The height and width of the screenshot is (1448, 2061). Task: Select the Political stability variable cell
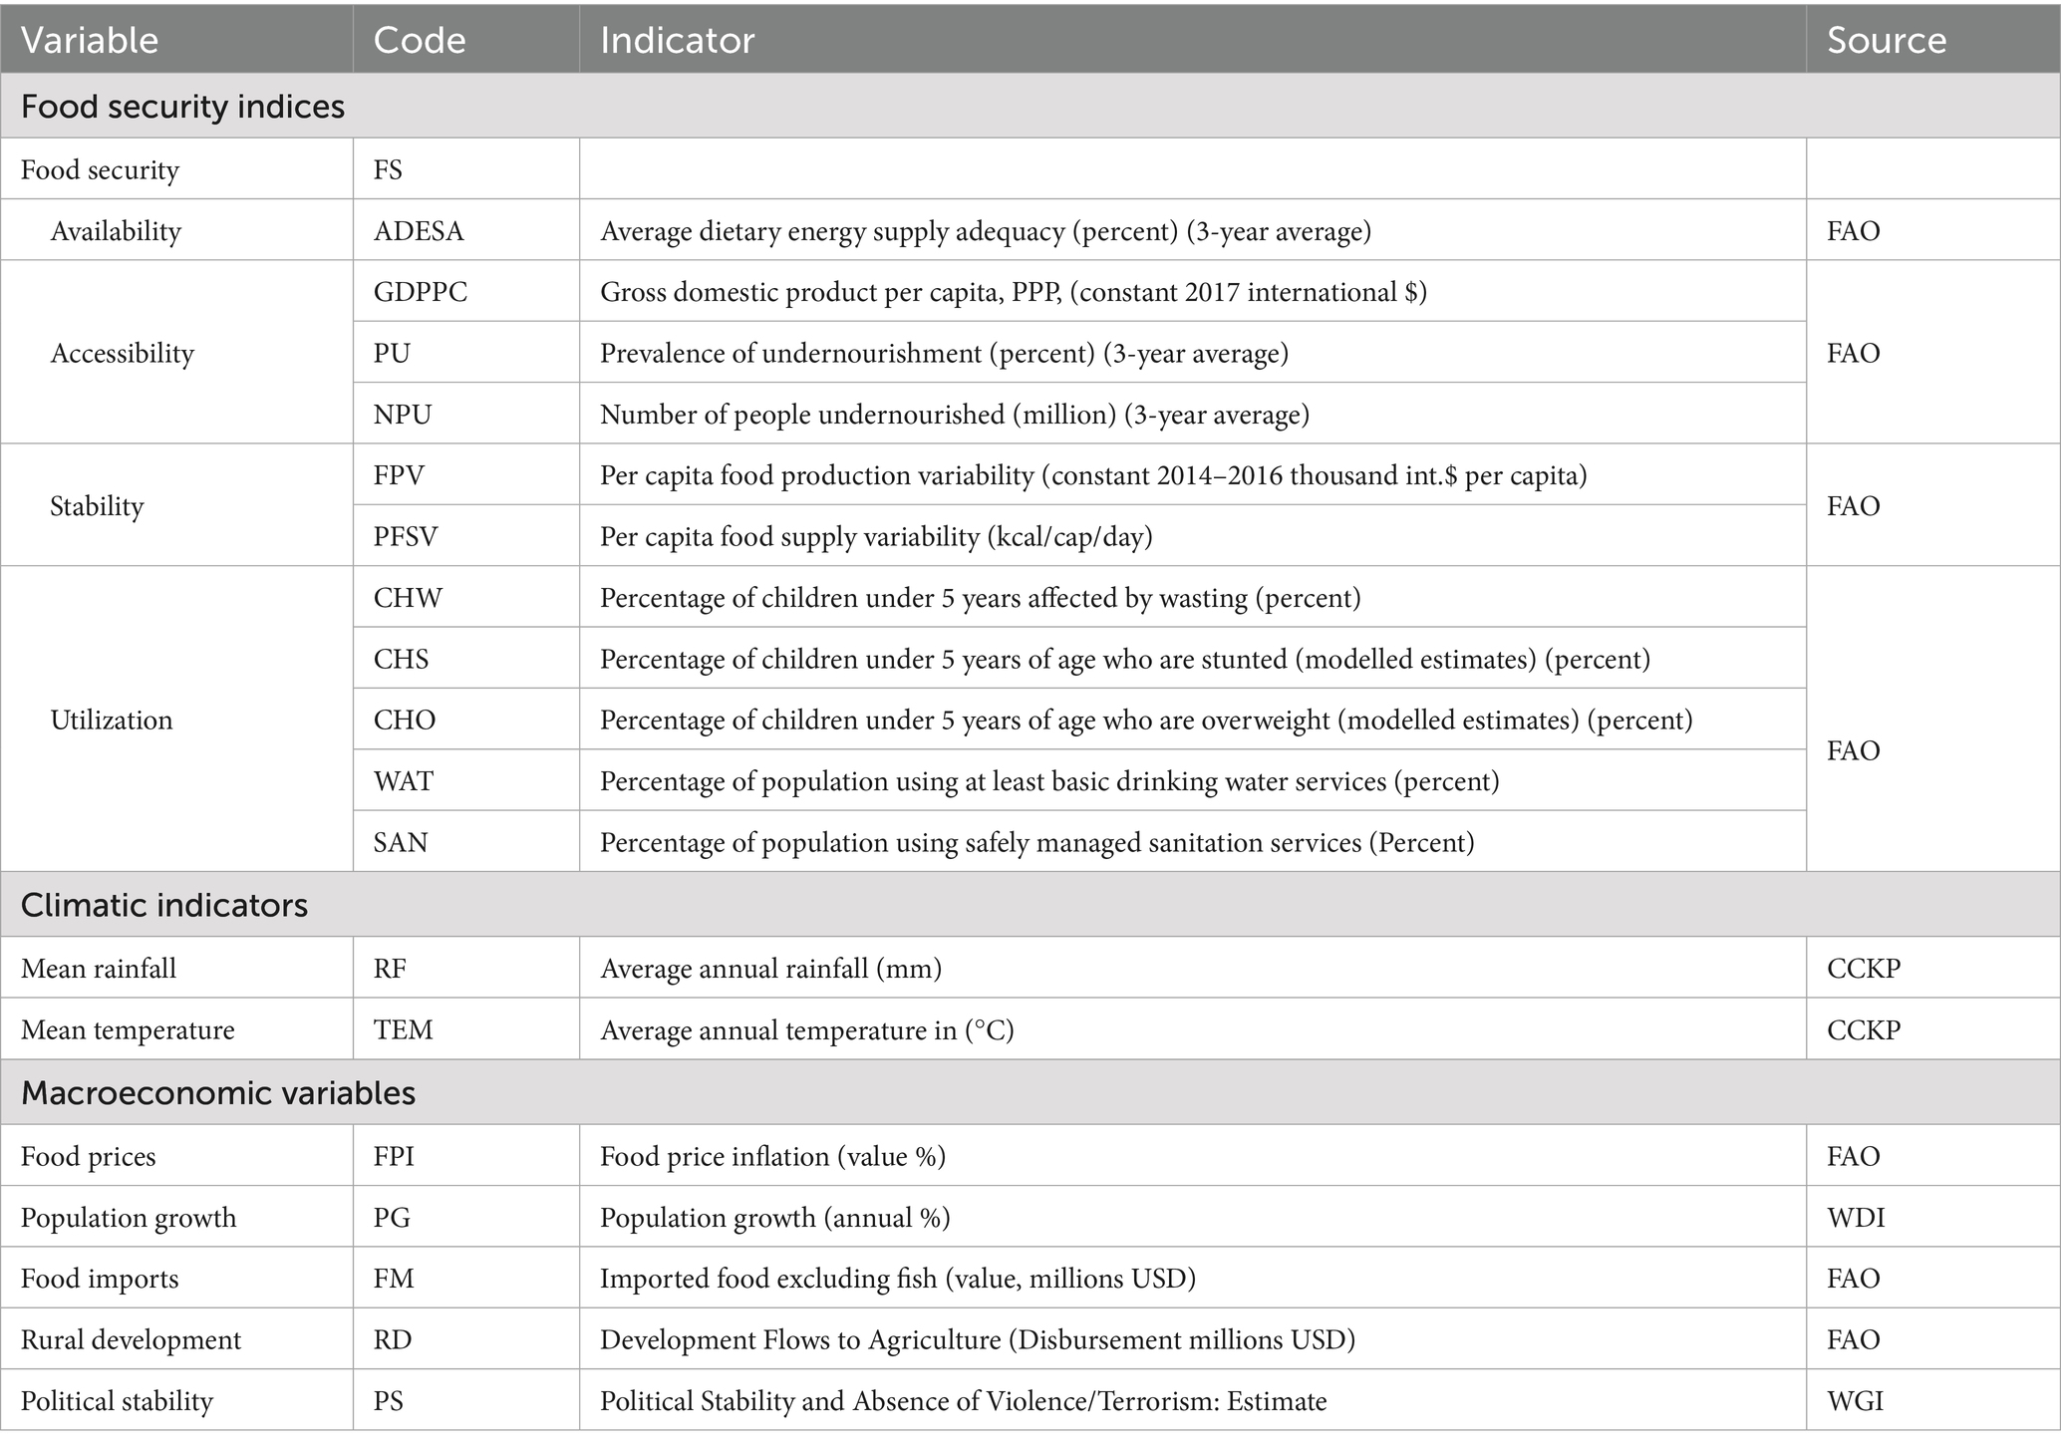click(x=117, y=1401)
